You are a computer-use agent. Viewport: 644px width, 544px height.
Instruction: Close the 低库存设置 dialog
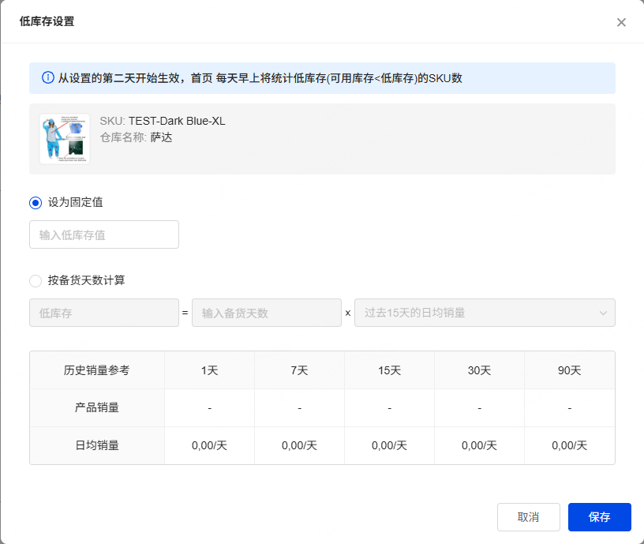click(621, 22)
